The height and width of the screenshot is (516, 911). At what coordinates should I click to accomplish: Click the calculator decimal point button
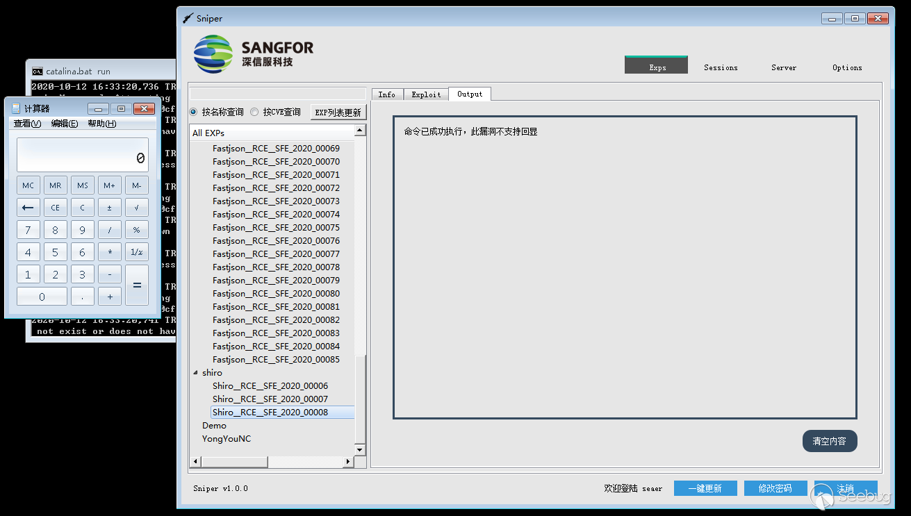coord(82,297)
